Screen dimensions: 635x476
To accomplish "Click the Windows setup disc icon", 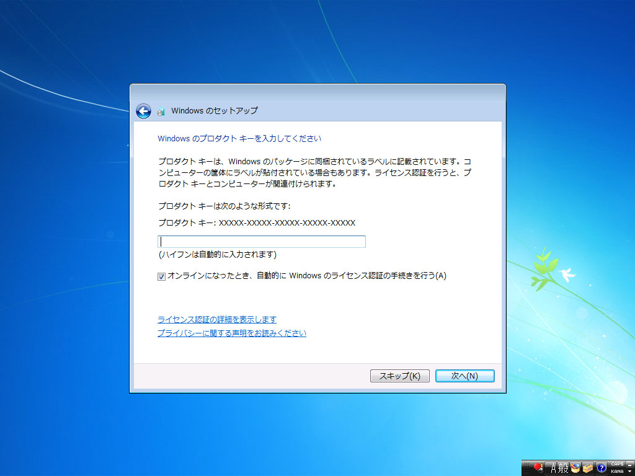I will (x=161, y=112).
